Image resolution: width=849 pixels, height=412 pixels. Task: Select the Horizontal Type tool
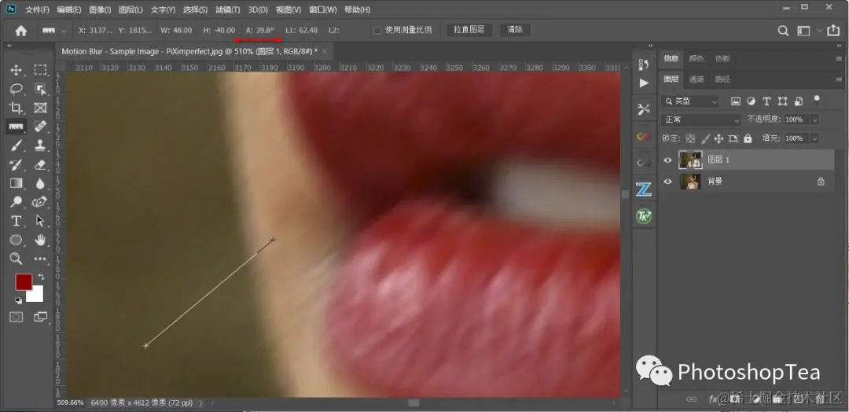pyautogui.click(x=17, y=221)
